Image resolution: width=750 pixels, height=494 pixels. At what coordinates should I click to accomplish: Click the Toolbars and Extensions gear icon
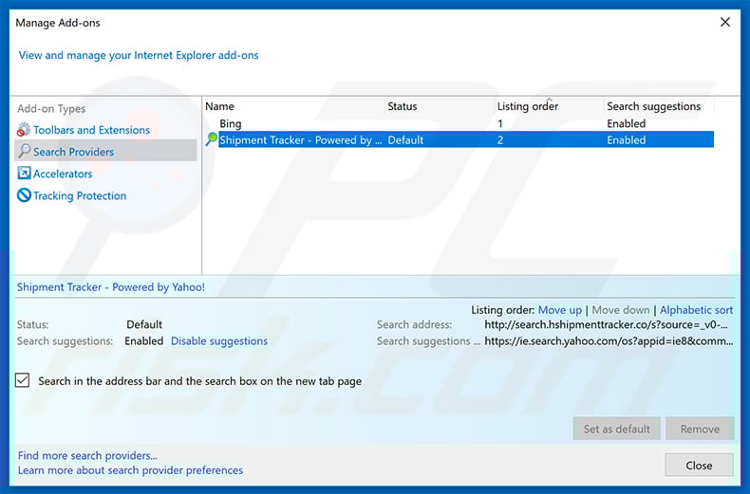25,130
